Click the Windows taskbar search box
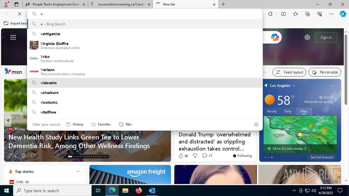The height and width of the screenshot is (196, 349). tap(52, 191)
